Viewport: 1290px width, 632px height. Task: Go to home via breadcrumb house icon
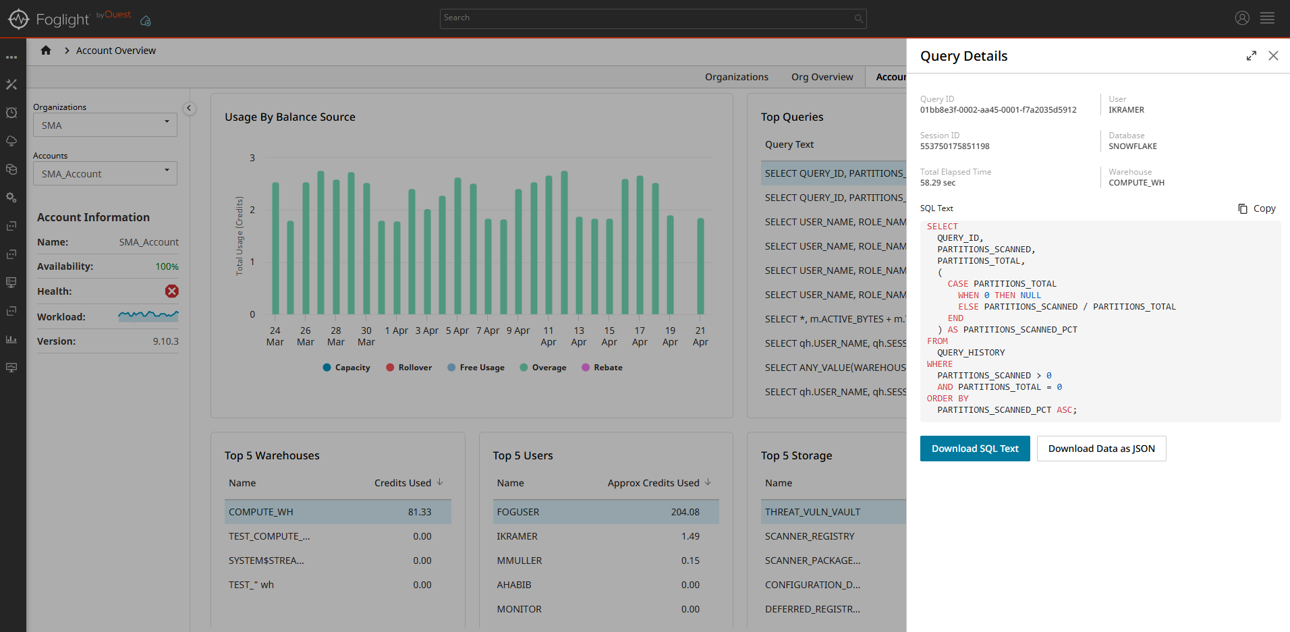point(46,50)
